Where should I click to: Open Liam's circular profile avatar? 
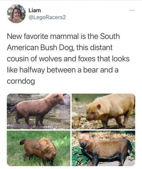point(16,14)
